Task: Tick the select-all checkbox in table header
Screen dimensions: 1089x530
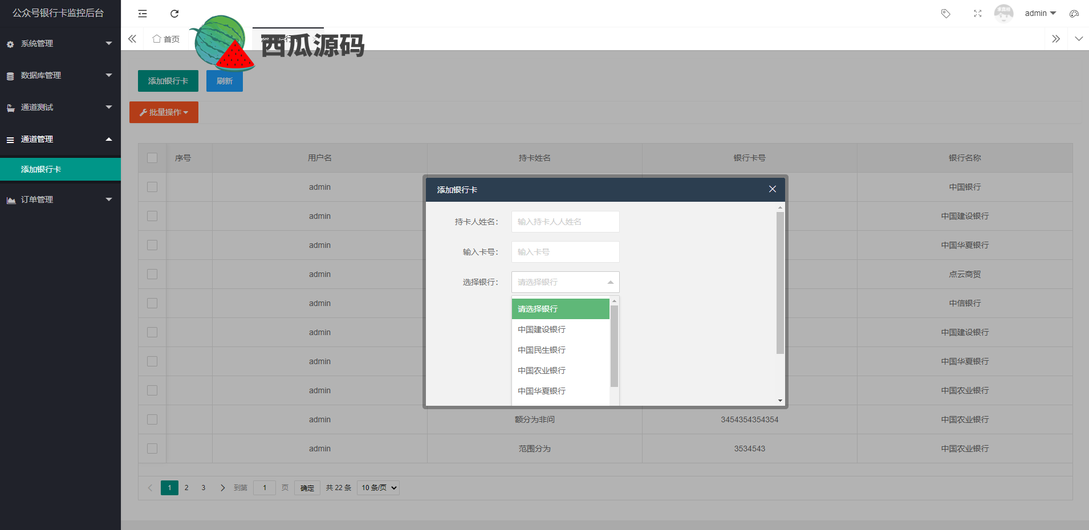Action: click(x=152, y=158)
